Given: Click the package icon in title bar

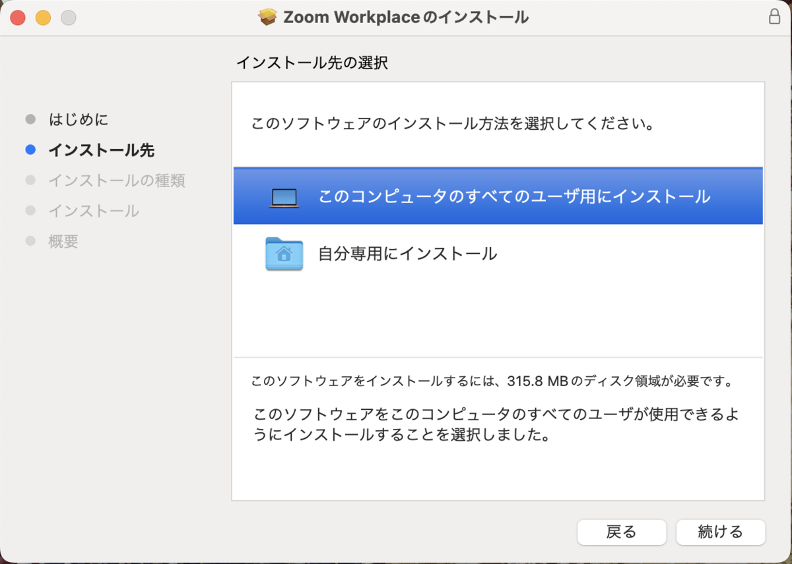Looking at the screenshot, I should (x=267, y=17).
